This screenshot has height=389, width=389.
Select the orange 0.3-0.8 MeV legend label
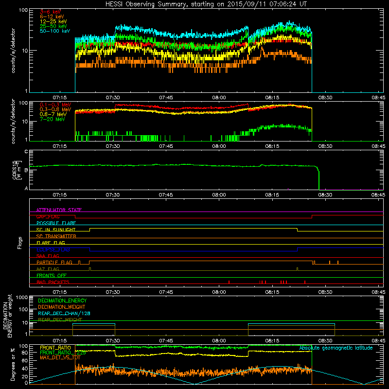tap(55, 109)
